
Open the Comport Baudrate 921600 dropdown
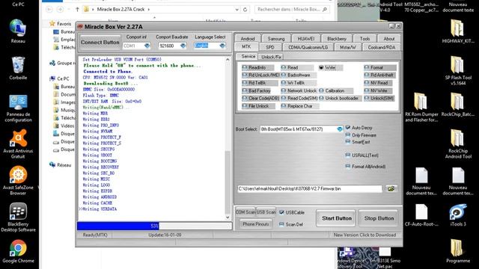tap(183, 46)
